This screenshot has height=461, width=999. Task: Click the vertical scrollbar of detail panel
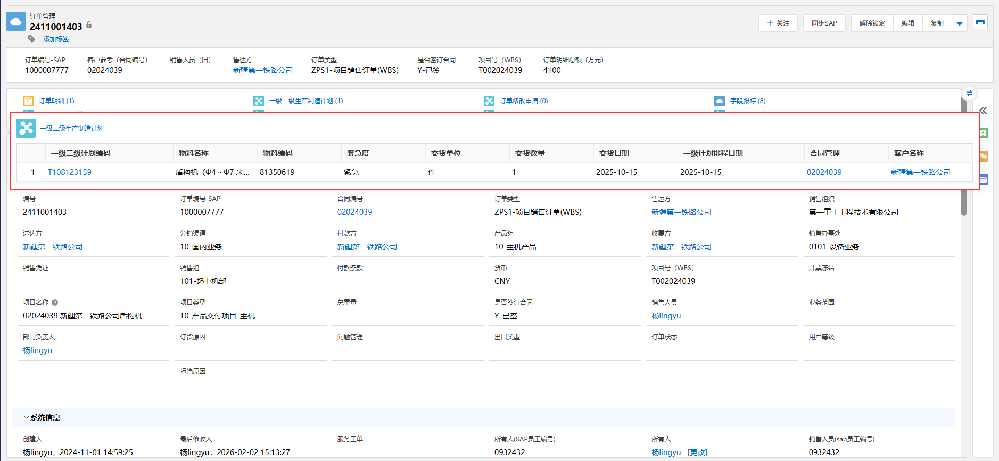point(963,202)
